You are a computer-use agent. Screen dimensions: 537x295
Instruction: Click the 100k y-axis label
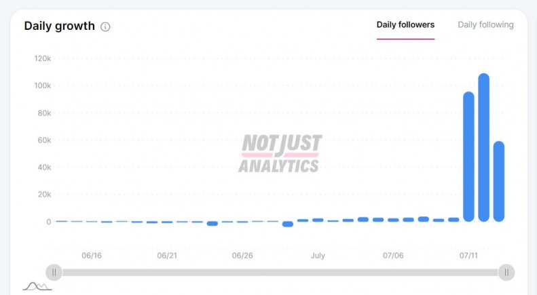tap(42, 85)
